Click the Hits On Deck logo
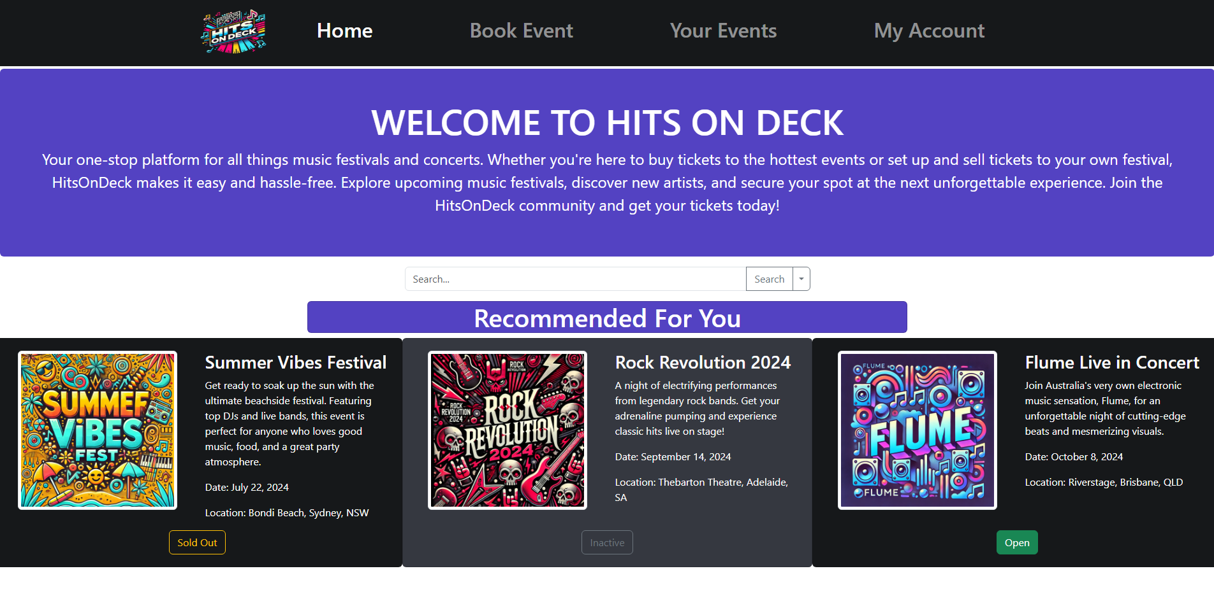Screen dimensions: 1214x592 234,31
